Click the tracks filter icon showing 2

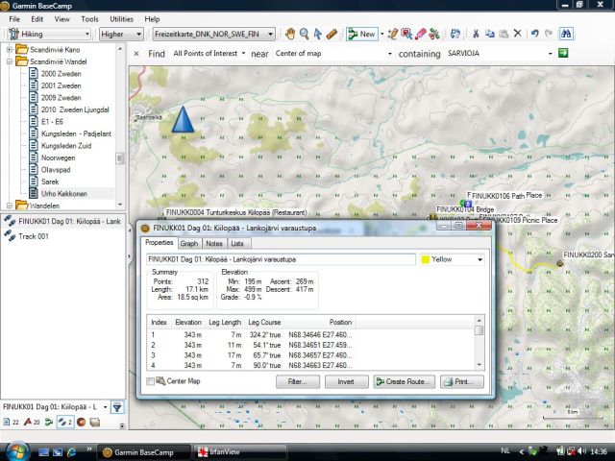point(63,422)
